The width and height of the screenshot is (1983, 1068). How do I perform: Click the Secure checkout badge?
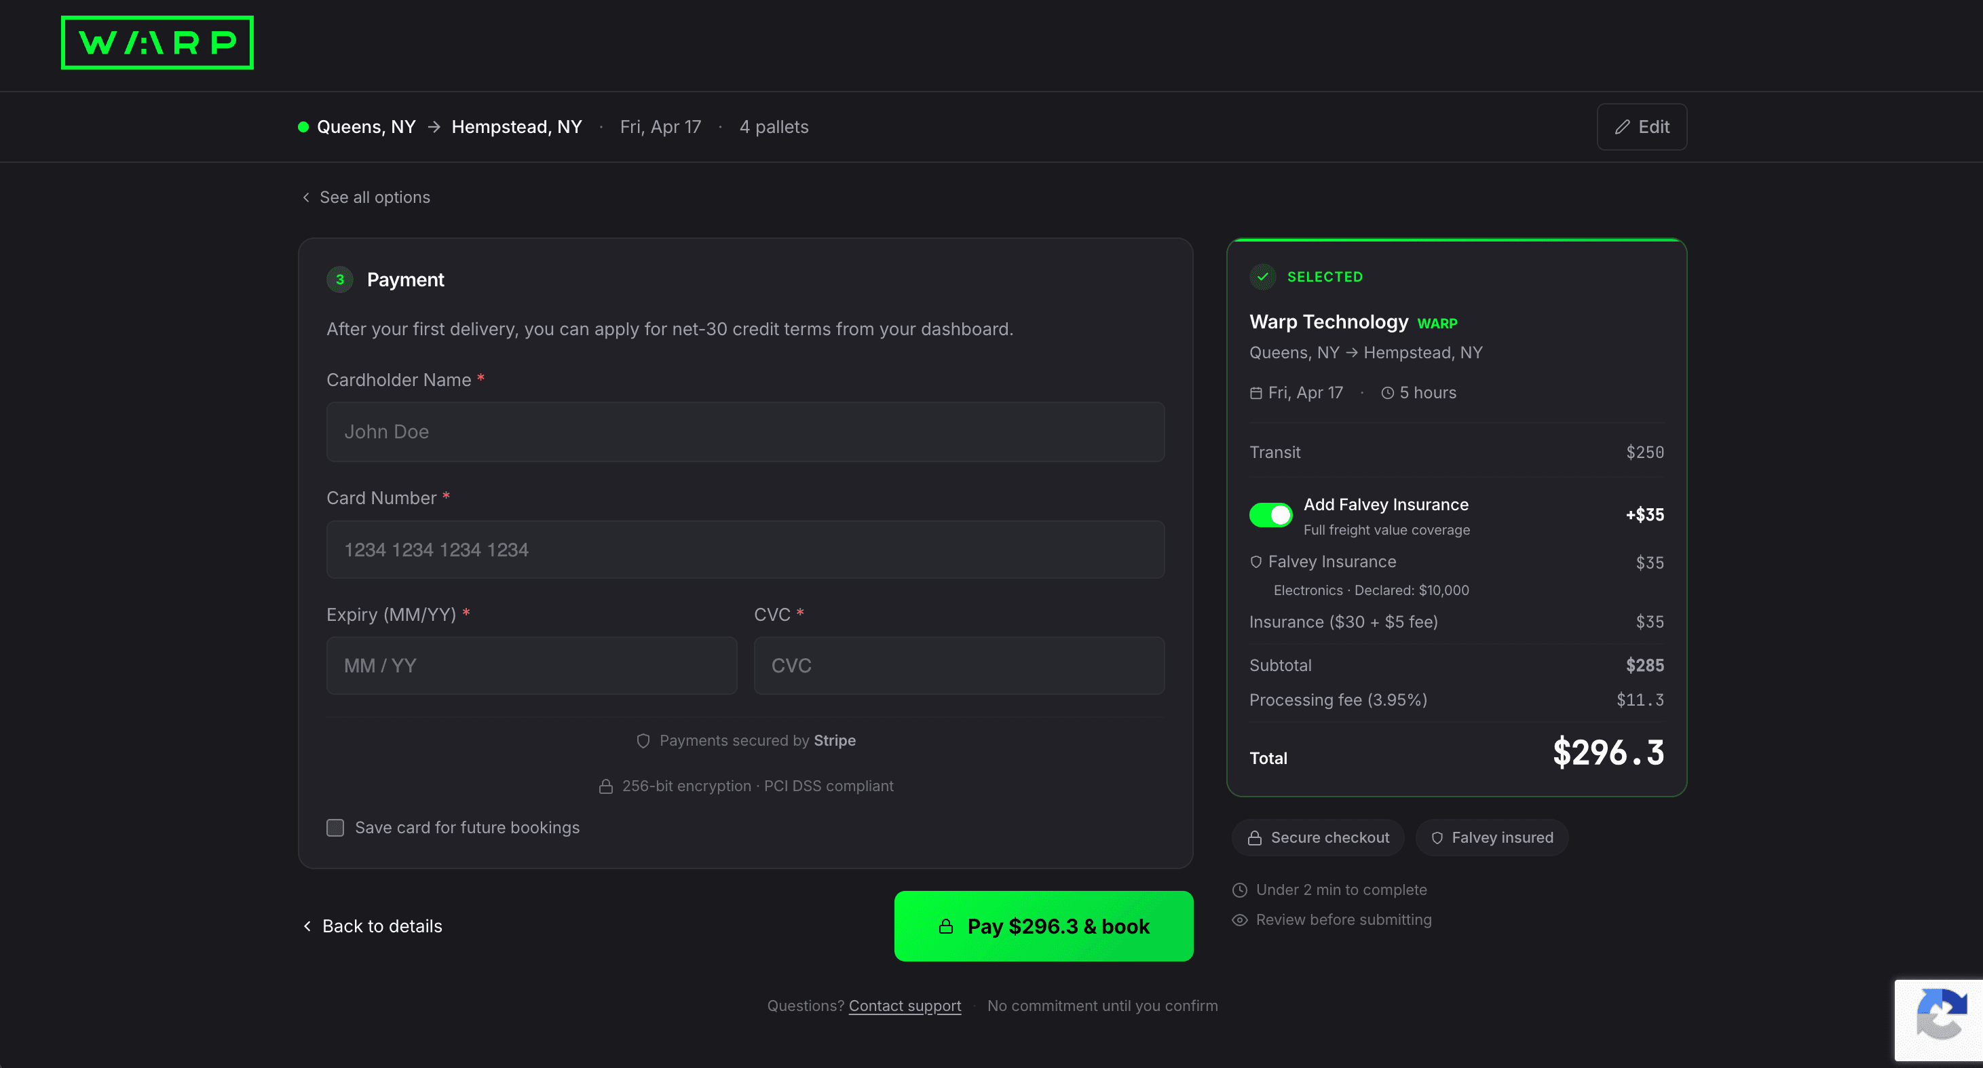[x=1318, y=838]
